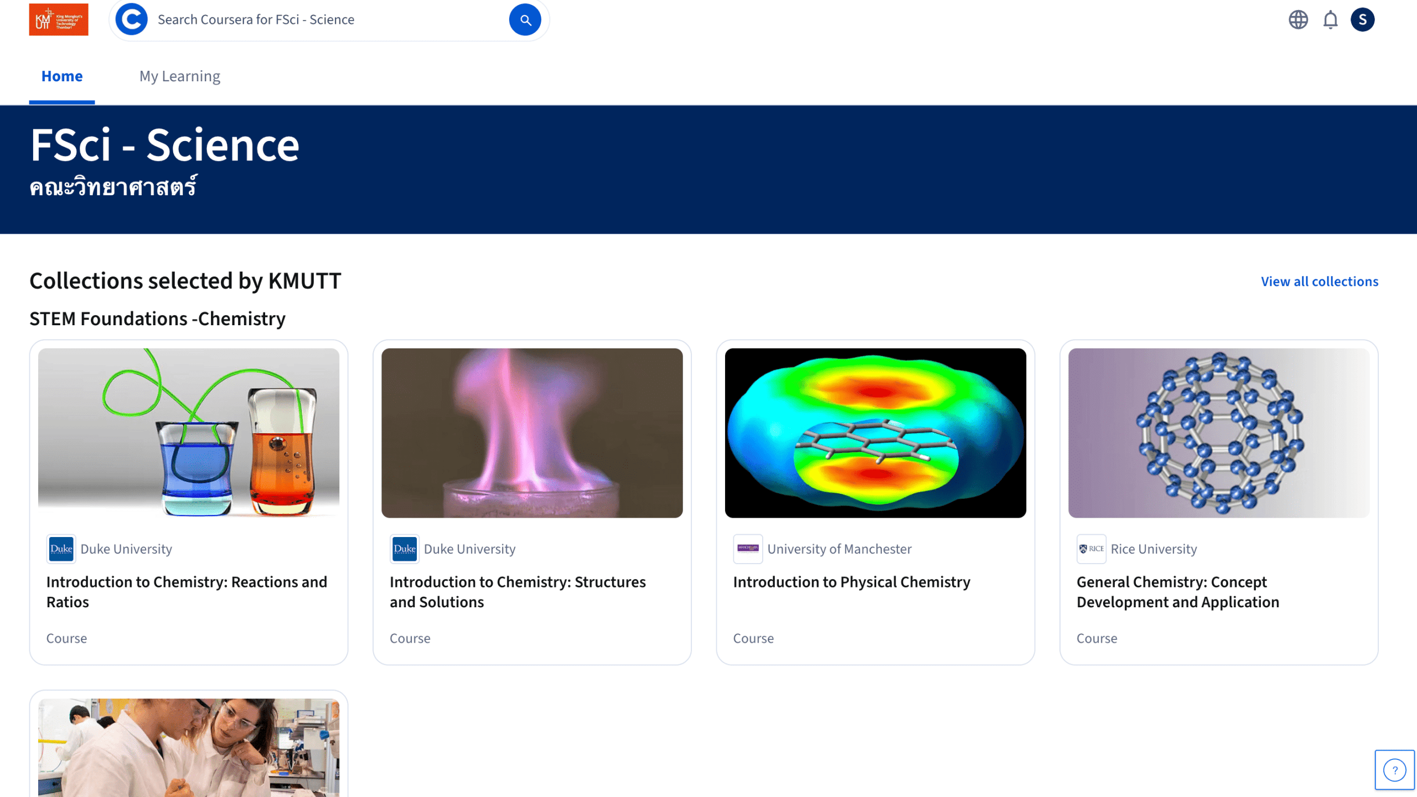
Task: Open General Chemistry: Concept Development and Application
Action: (x=1177, y=592)
